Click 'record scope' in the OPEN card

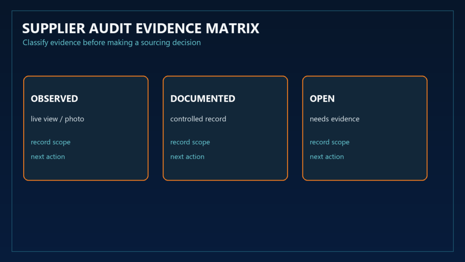point(330,142)
